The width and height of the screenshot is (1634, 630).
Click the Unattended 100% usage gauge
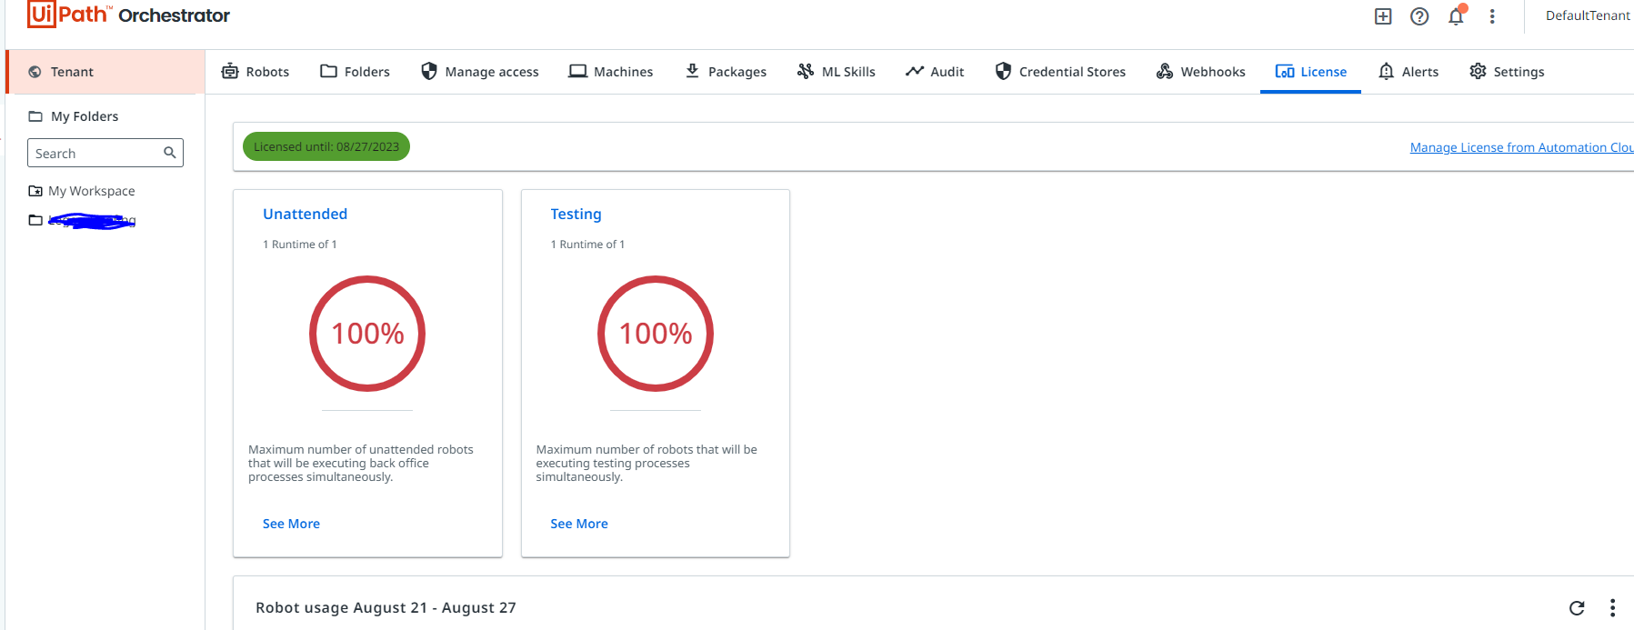coord(367,334)
